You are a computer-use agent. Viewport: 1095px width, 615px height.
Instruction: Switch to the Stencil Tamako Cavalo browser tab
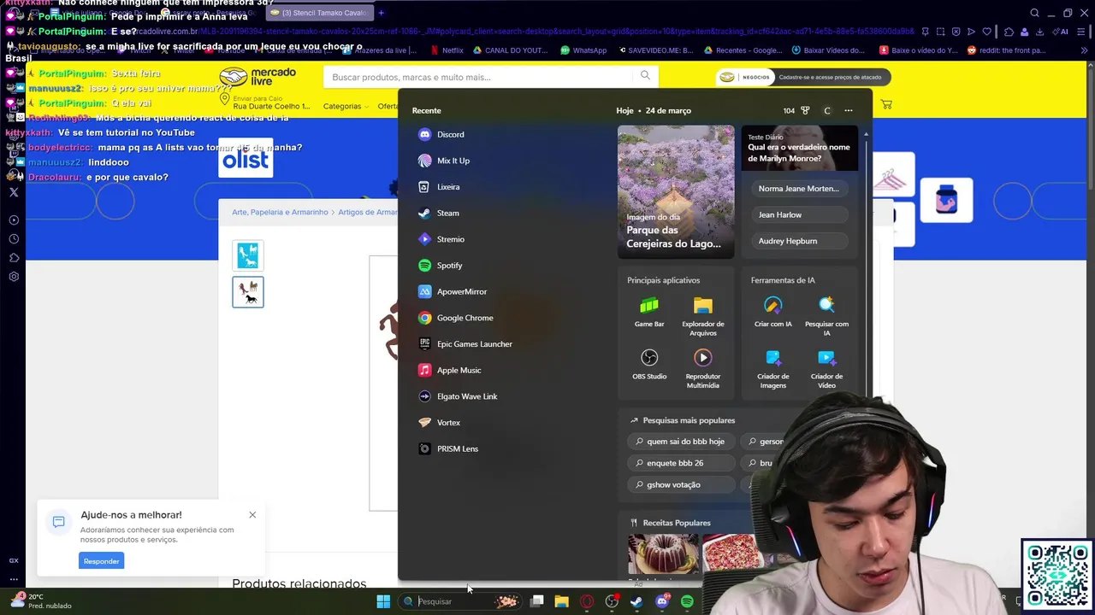318,13
